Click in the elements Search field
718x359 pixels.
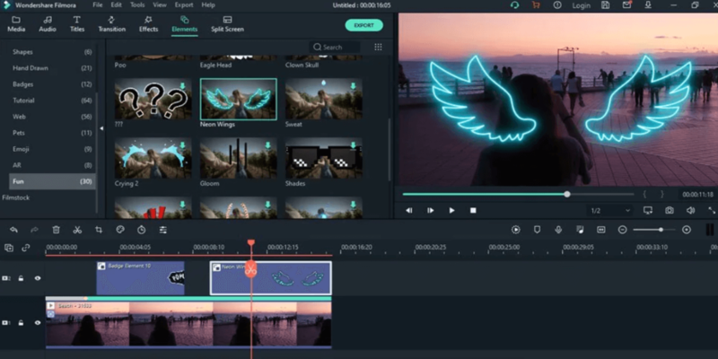335,48
